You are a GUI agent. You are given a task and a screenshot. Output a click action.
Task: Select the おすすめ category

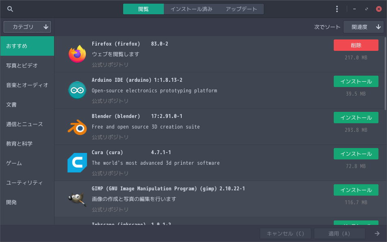coord(27,46)
